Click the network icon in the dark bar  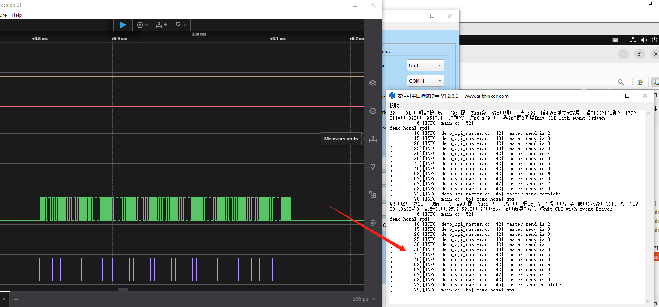[633, 40]
